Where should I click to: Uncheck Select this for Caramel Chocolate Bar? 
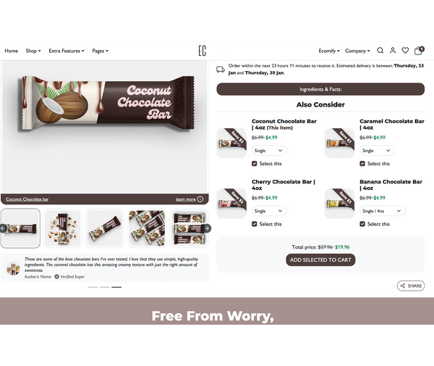tap(362, 164)
